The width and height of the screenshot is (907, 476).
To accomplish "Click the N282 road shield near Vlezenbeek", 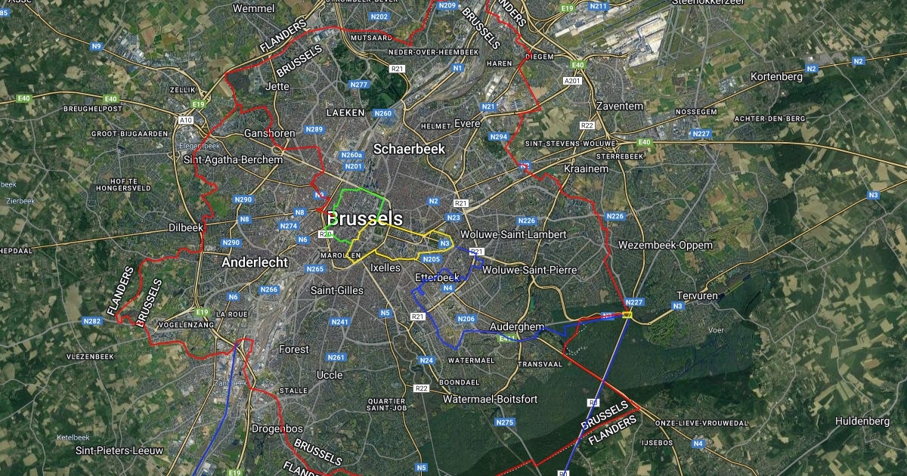I will pyautogui.click(x=92, y=321).
